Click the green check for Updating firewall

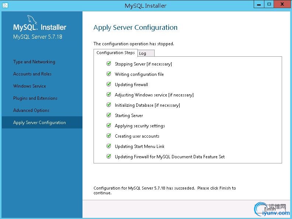(109, 84)
